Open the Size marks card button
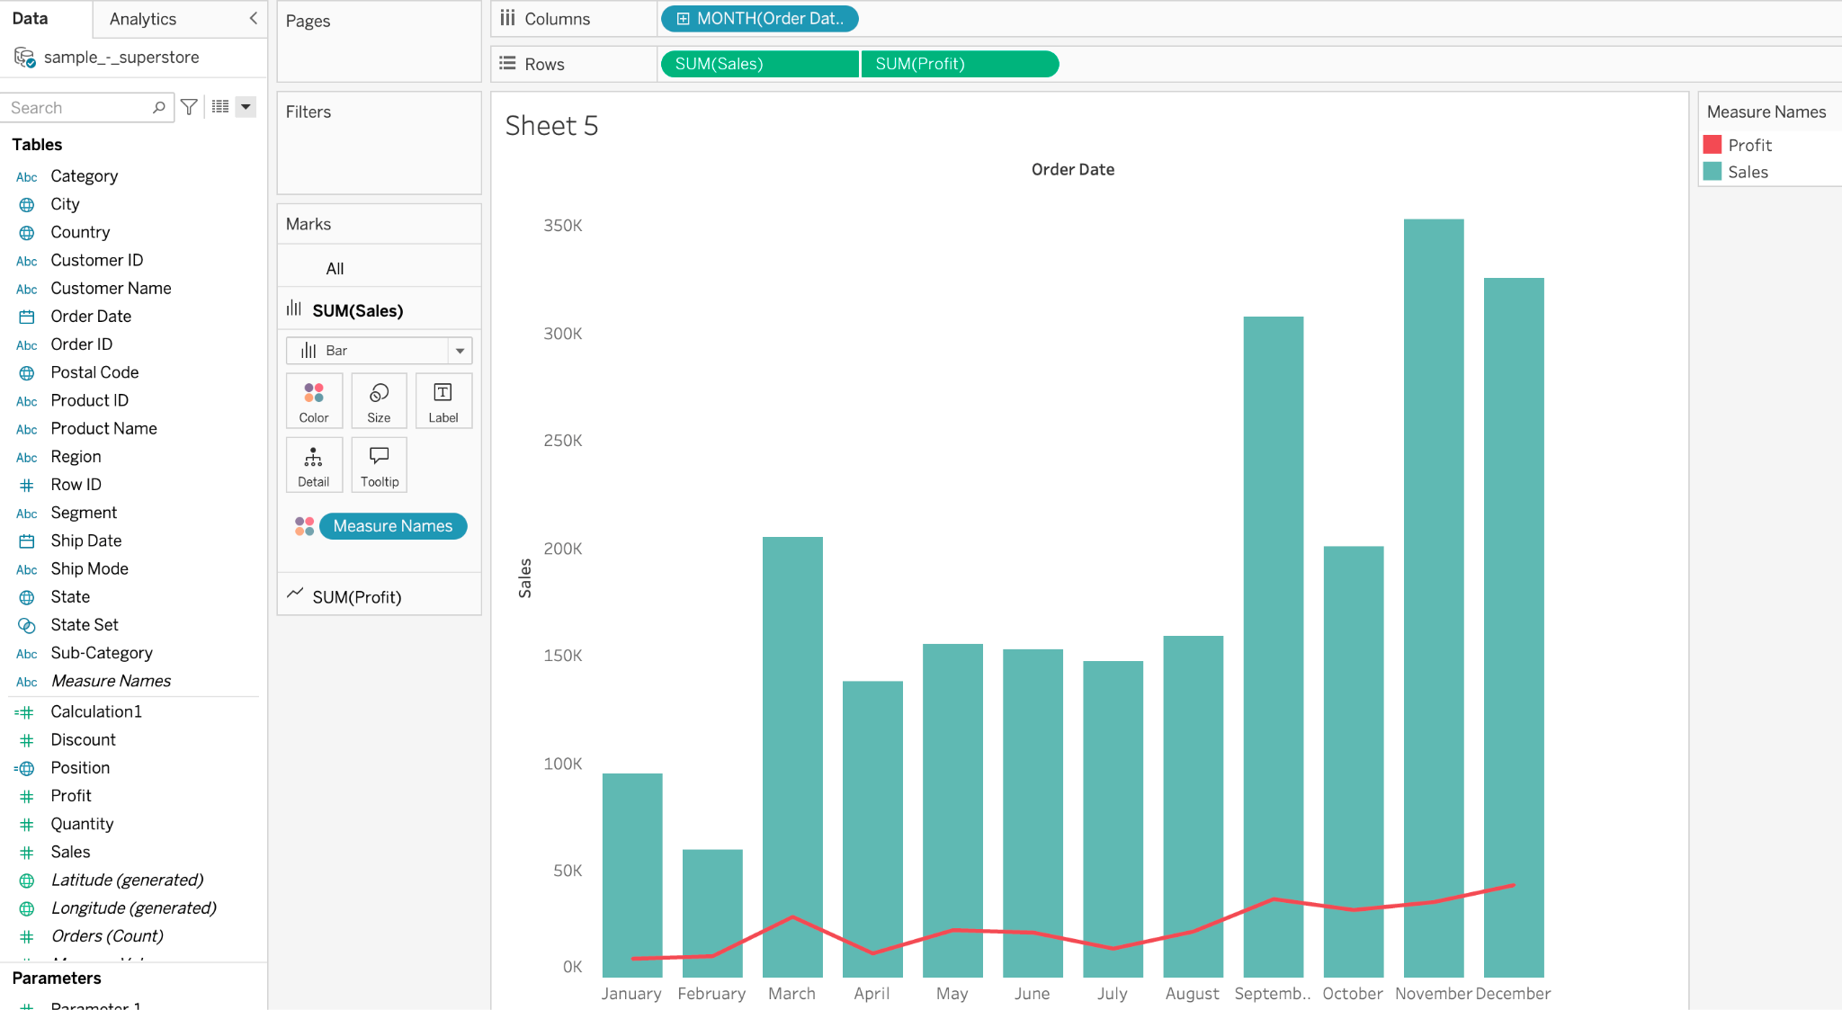 pos(379,401)
